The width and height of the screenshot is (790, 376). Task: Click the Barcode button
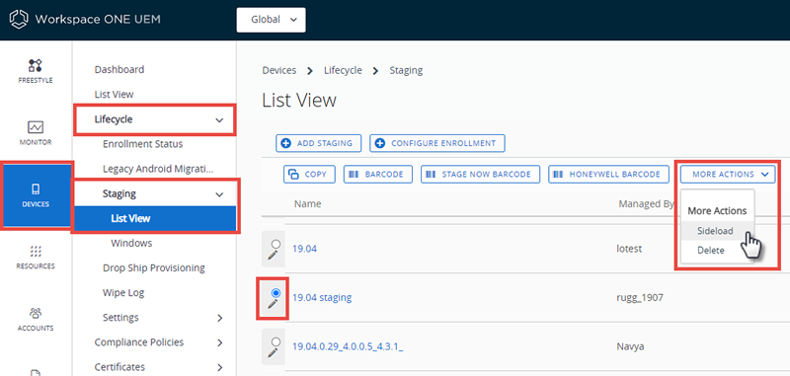pyautogui.click(x=378, y=174)
